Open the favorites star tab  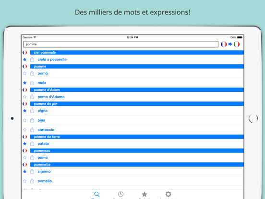coord(145,194)
